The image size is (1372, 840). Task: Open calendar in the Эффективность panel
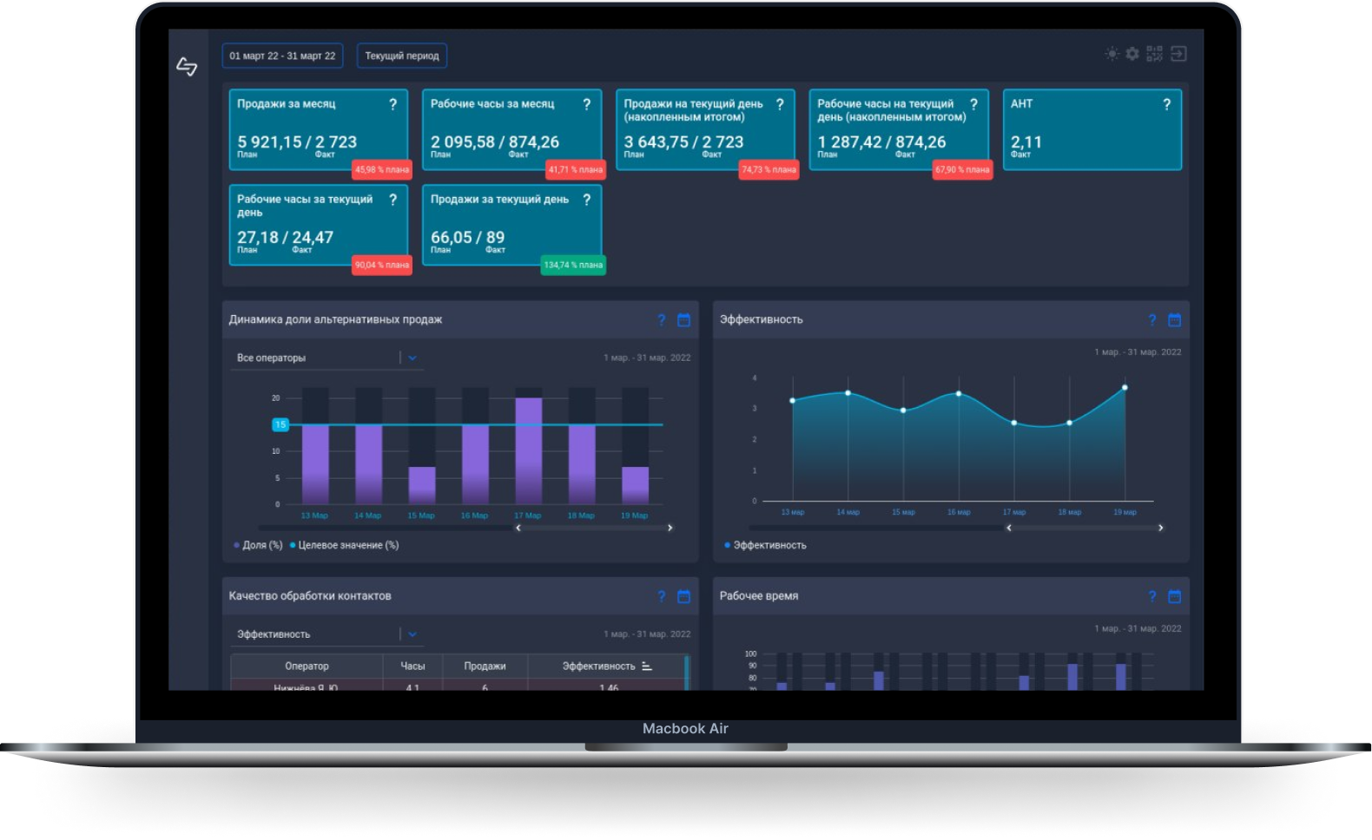pos(1174,319)
